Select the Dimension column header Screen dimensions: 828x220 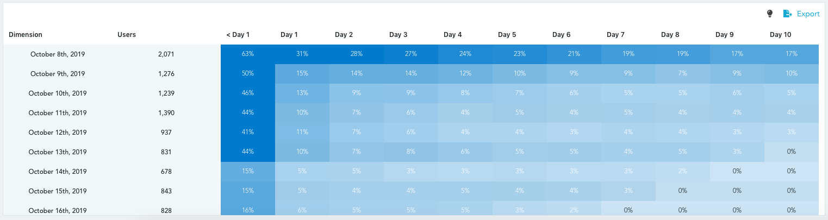tap(26, 35)
